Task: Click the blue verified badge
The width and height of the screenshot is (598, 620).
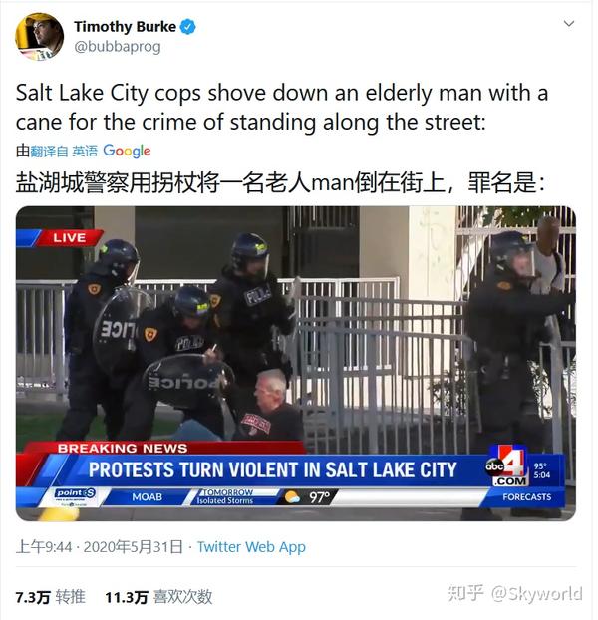Action: pos(188,27)
